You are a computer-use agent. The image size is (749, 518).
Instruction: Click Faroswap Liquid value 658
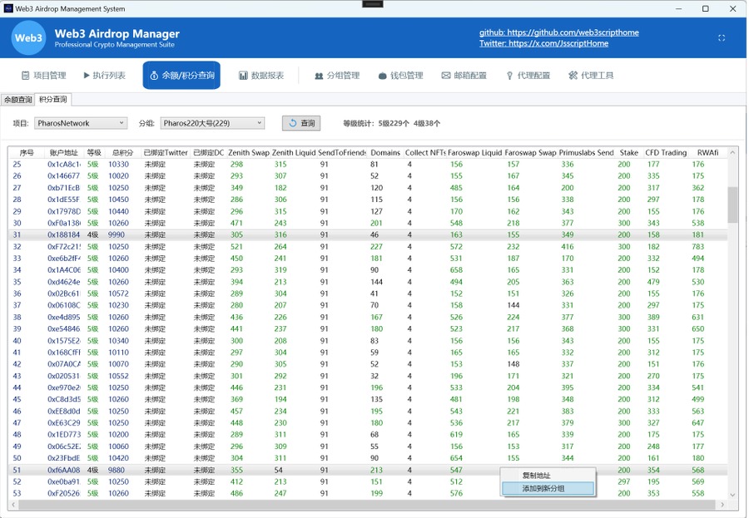coord(456,270)
